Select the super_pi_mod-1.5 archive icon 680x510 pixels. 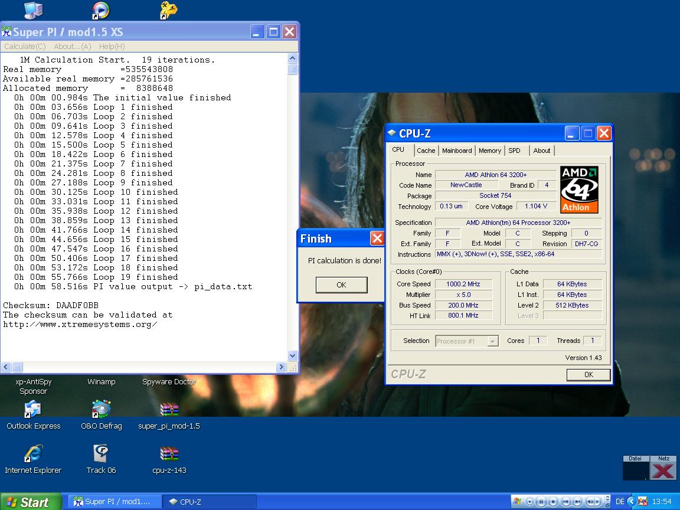[169, 410]
